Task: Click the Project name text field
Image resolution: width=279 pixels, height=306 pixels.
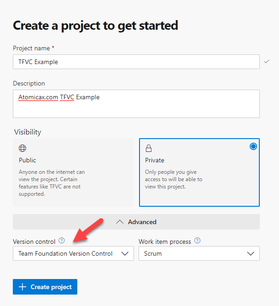Action: click(136, 62)
